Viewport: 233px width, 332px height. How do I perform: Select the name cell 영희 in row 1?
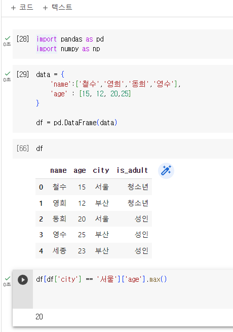pyautogui.click(x=59, y=203)
